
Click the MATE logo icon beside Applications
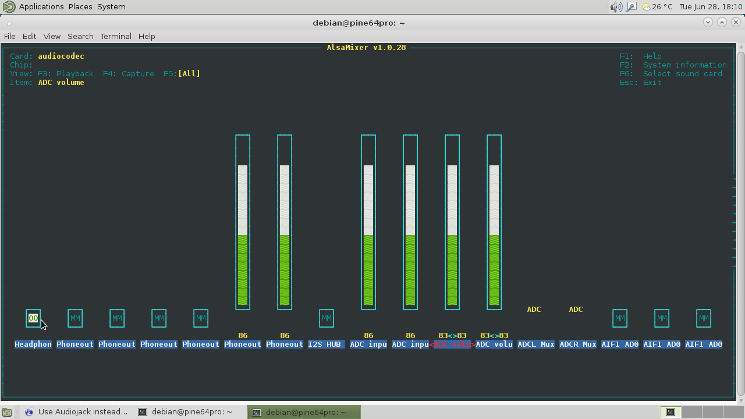tap(9, 7)
